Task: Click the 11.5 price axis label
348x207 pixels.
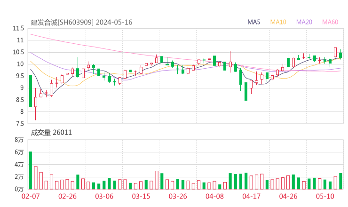Action: click(18, 28)
